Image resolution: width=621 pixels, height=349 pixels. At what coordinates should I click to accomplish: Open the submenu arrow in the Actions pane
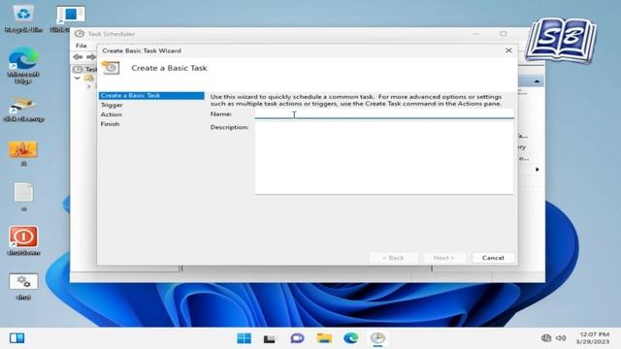pyautogui.click(x=537, y=170)
